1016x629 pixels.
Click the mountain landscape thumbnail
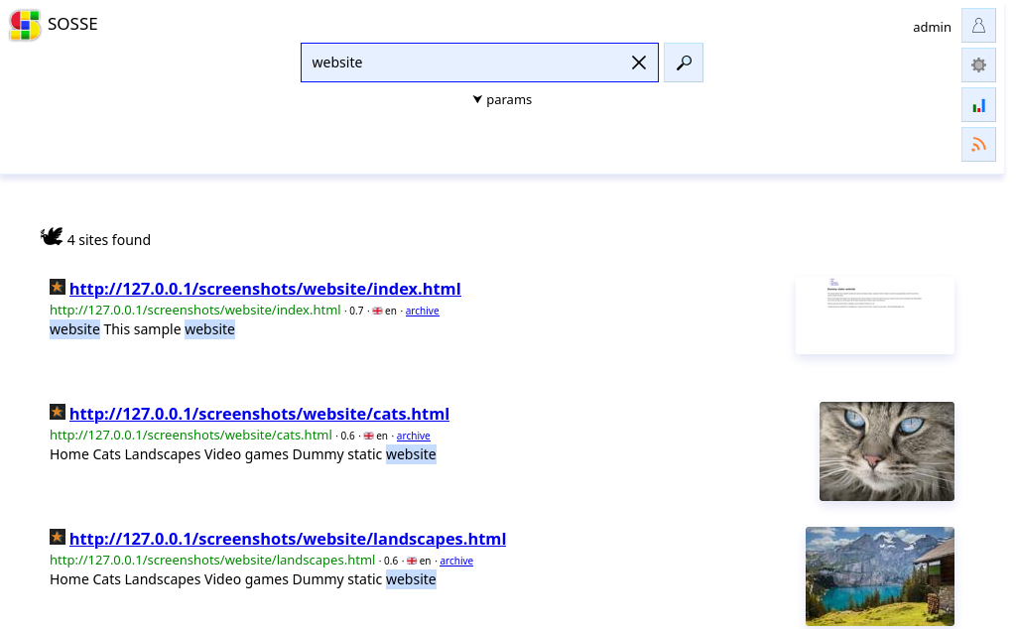point(880,575)
